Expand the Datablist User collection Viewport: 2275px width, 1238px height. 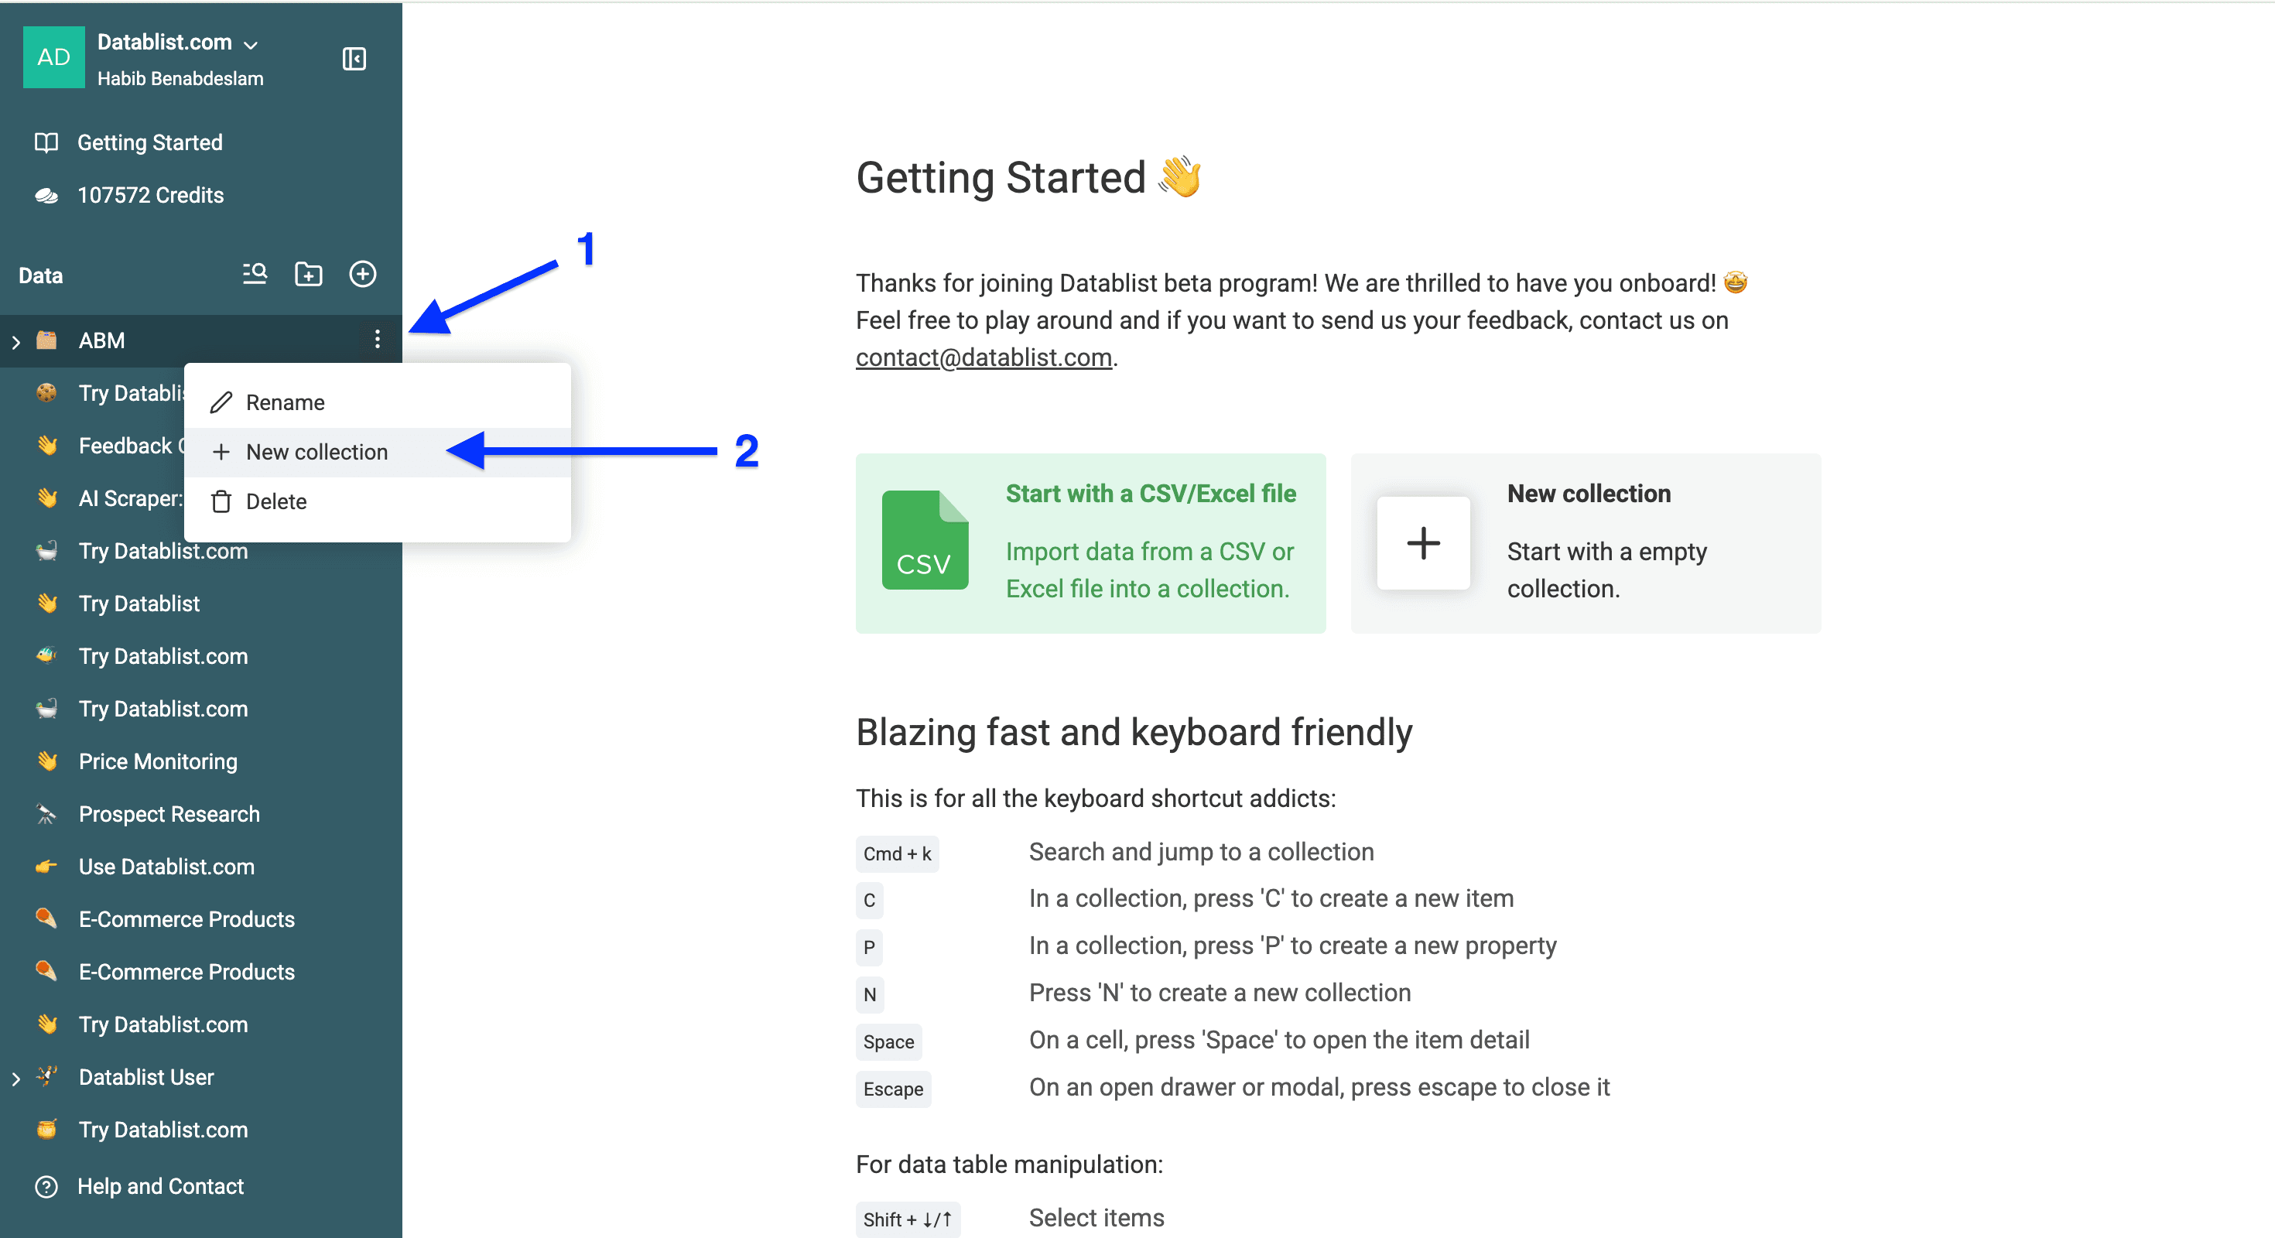point(16,1077)
